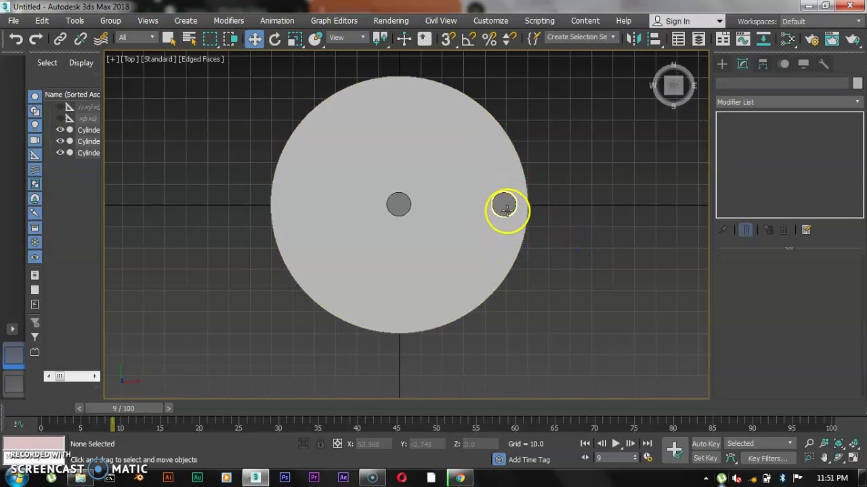867x487 pixels.
Task: Switch to the Utilities wrench panel tab
Action: click(x=824, y=64)
